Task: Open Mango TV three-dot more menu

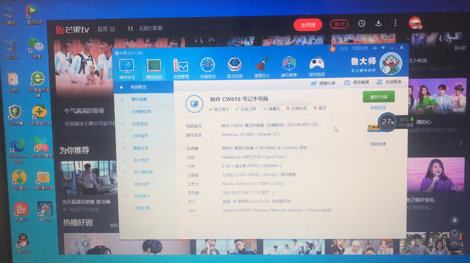Action: coord(395,23)
